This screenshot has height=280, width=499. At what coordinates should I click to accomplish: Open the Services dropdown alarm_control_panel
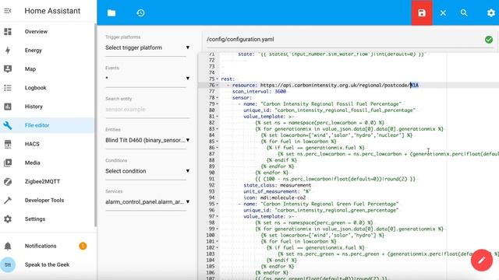click(147, 201)
